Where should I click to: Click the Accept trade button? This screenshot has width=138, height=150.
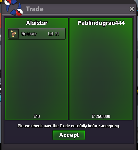click(x=69, y=135)
